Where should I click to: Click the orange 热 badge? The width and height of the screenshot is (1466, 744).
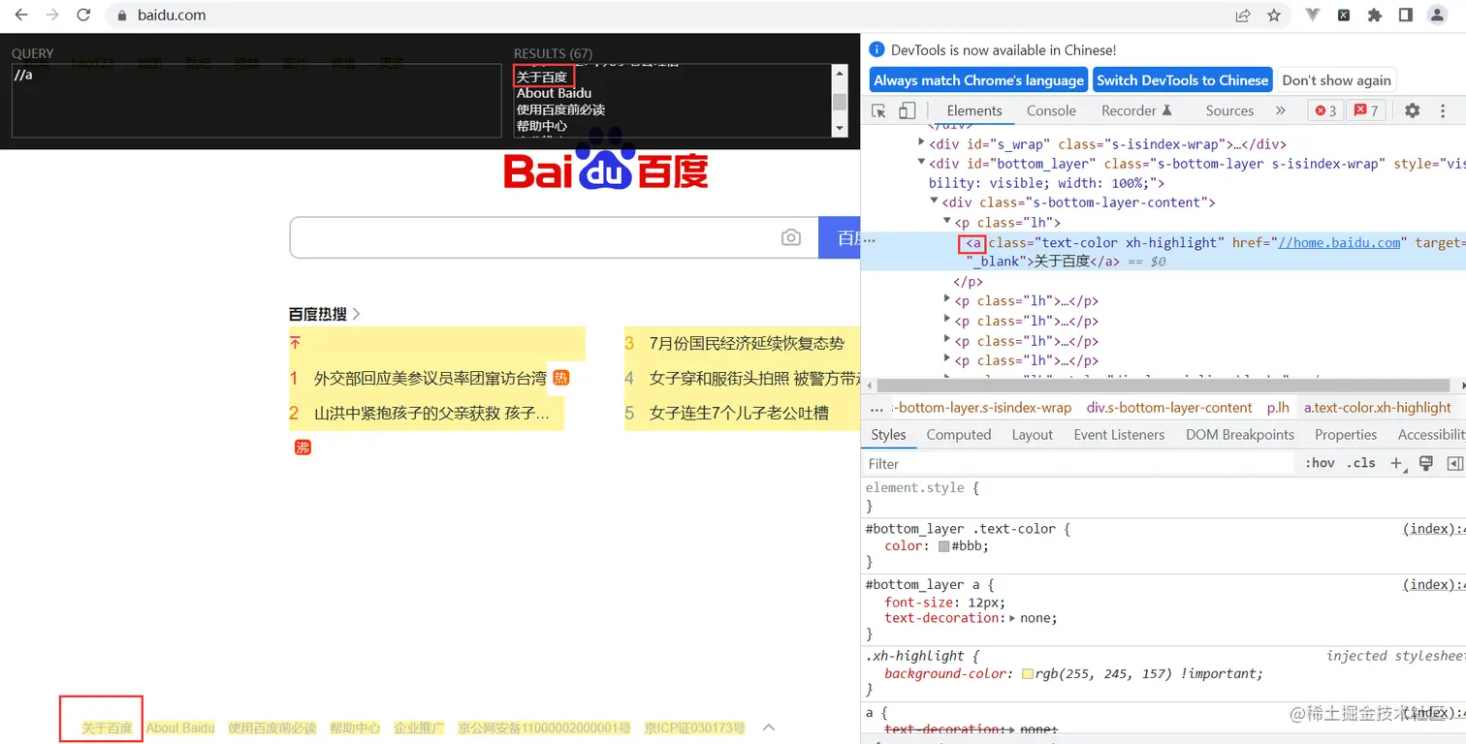[560, 378]
